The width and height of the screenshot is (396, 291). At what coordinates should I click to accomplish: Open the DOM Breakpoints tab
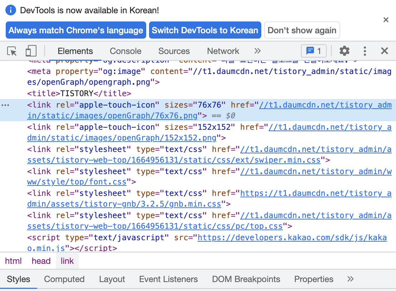246,279
